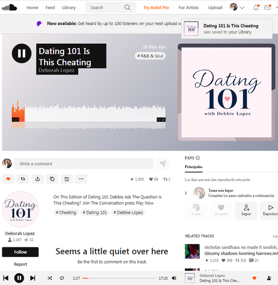Select the R&B & Soul genre tag

pyautogui.click(x=150, y=56)
